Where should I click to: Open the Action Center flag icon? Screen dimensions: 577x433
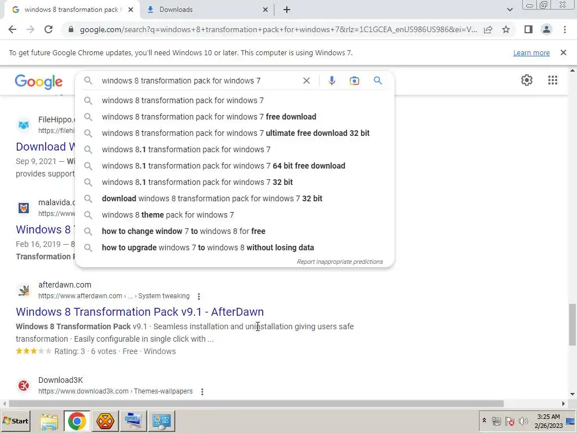pos(509,421)
